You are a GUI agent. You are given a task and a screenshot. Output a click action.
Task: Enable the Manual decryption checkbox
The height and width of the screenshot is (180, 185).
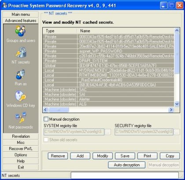(x=46, y=119)
